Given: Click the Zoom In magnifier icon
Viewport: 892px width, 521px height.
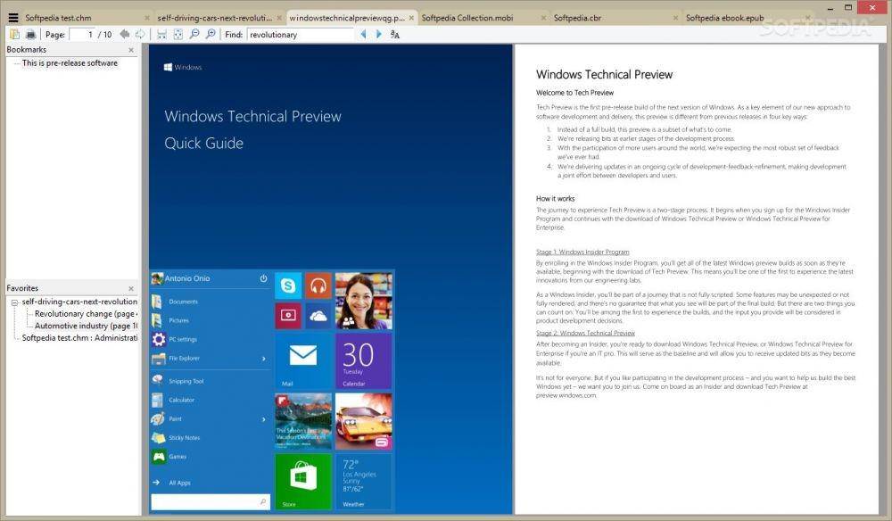Looking at the screenshot, I should click(211, 34).
